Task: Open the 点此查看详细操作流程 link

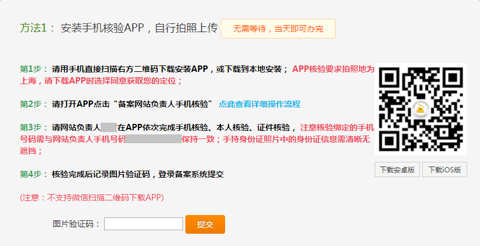Action: pyautogui.click(x=259, y=104)
